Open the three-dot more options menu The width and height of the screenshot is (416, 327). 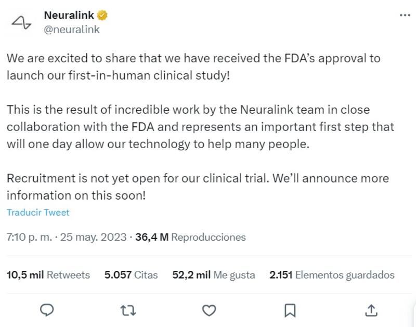point(405,16)
